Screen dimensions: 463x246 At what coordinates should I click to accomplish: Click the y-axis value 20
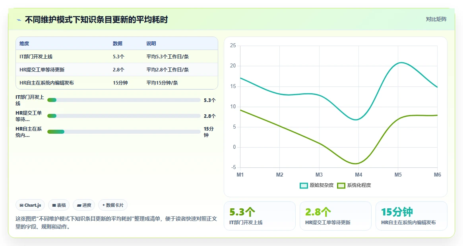pos(233,66)
